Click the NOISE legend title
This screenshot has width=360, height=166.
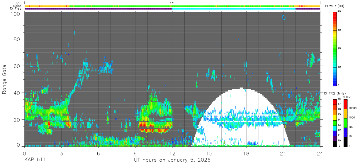(x=347, y=97)
